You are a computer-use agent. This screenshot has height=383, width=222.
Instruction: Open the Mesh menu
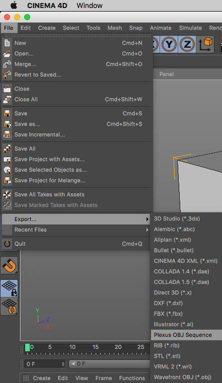coord(115,28)
